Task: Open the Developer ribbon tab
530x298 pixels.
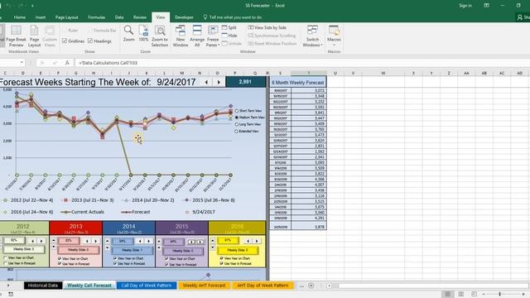Action: click(184, 17)
